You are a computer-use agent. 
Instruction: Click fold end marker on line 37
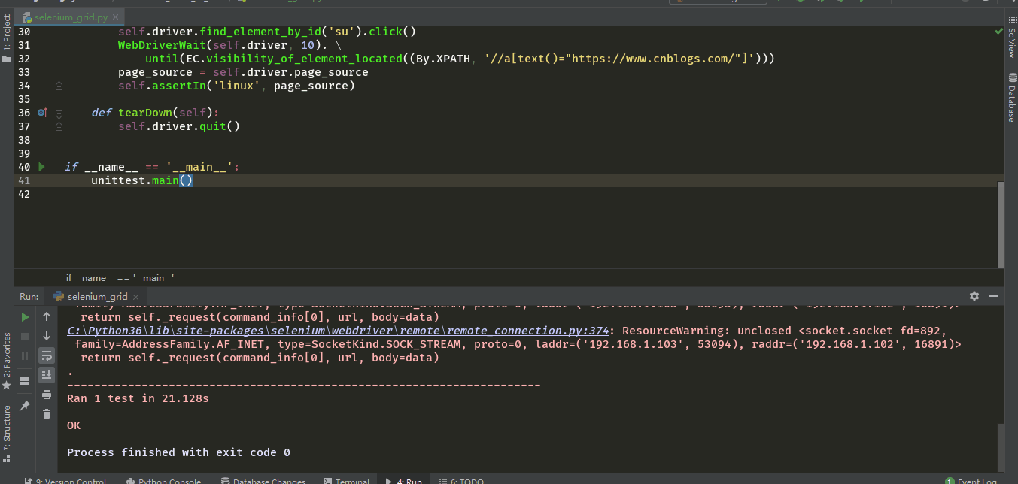point(59,126)
